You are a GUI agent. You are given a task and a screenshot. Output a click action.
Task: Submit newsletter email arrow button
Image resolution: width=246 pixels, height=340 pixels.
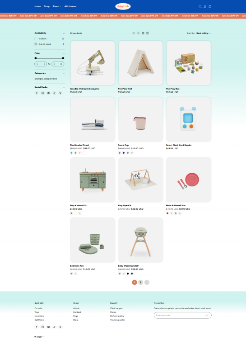tap(207, 315)
